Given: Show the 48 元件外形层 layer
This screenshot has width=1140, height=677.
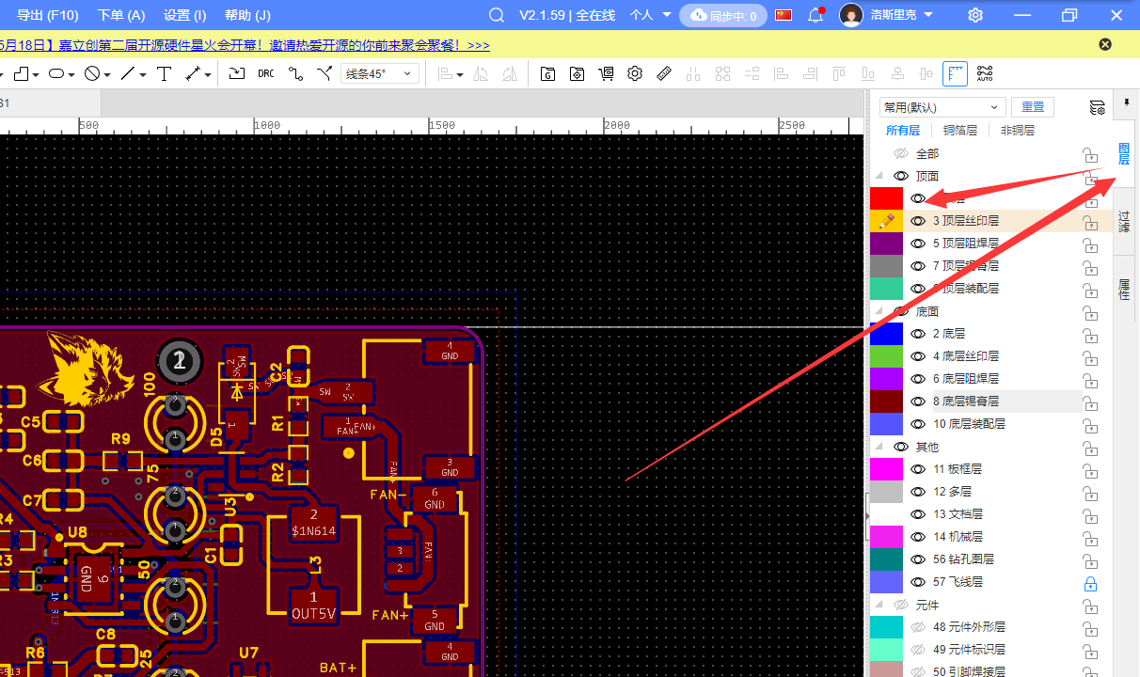Looking at the screenshot, I should tap(918, 627).
